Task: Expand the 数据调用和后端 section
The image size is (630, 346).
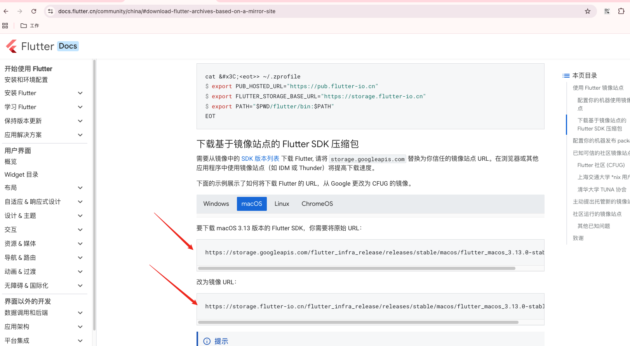Action: tap(80, 313)
